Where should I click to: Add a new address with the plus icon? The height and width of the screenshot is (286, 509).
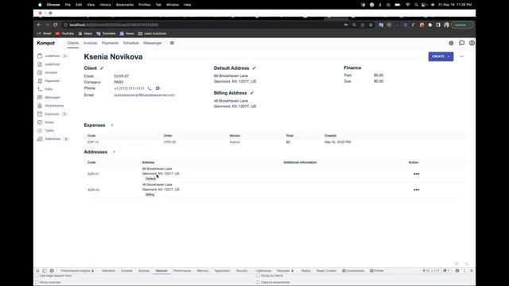tap(114, 152)
